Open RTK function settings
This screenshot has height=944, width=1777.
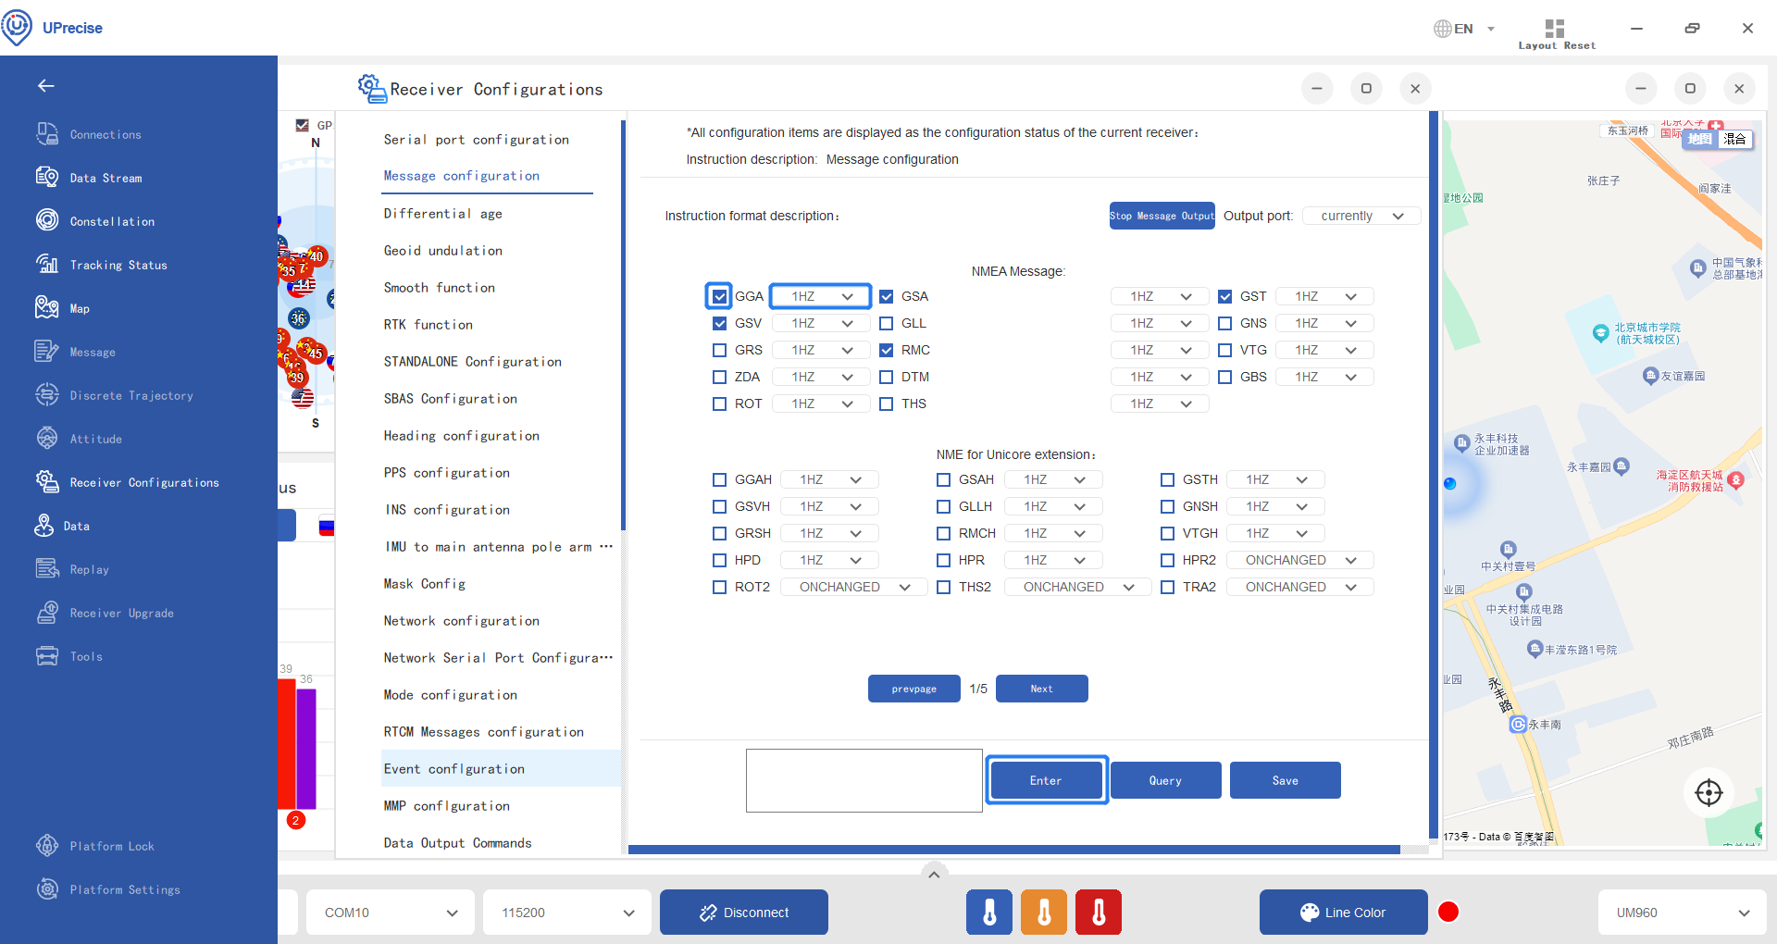point(429,325)
